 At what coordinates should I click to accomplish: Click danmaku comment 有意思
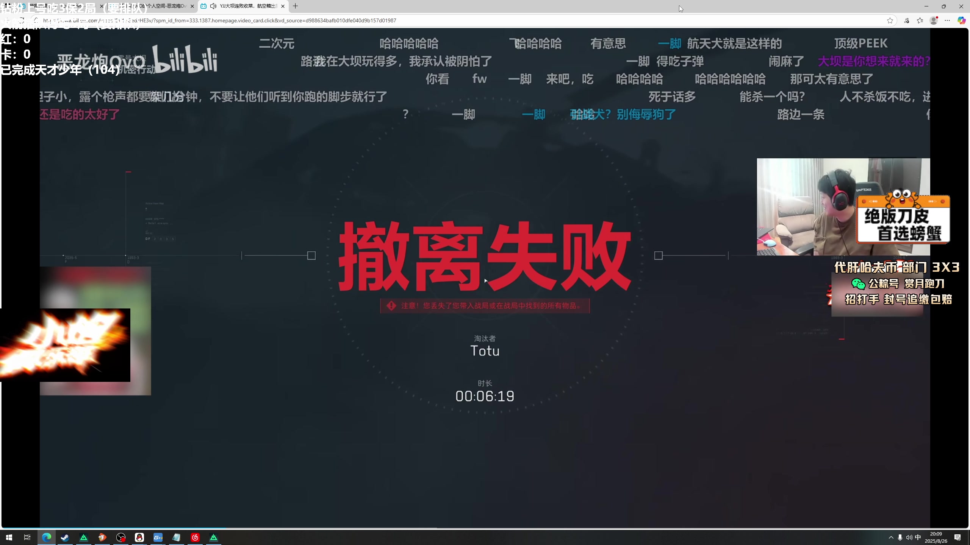608,44
